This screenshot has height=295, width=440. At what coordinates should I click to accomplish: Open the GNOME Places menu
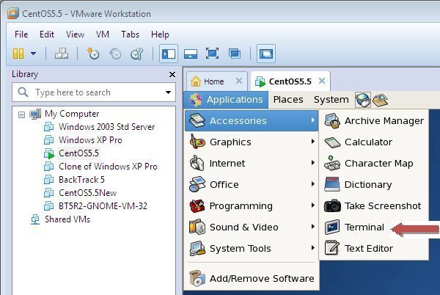click(x=288, y=100)
